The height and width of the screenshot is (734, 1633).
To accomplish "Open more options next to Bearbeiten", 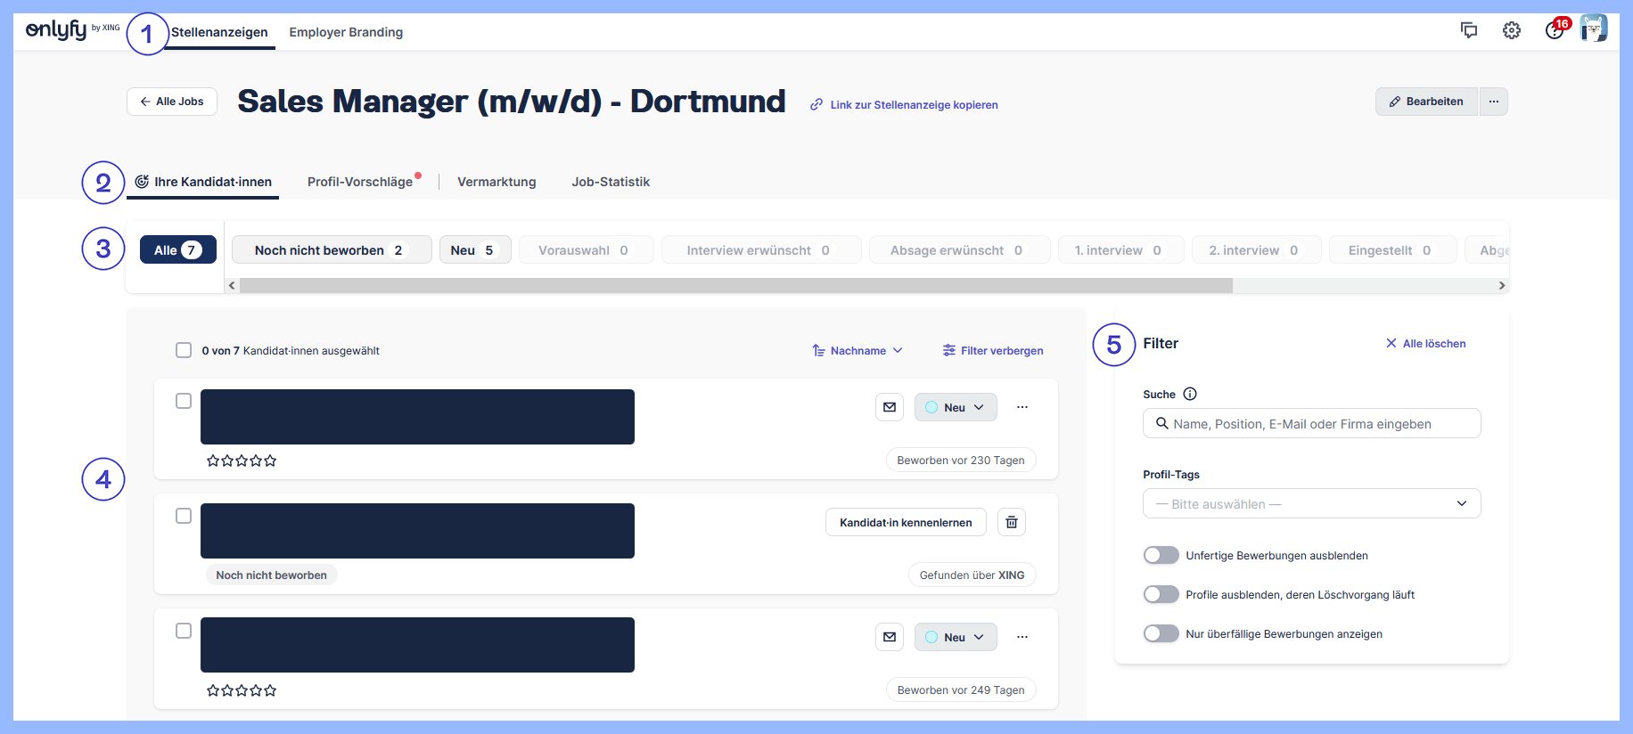I will point(1494,102).
